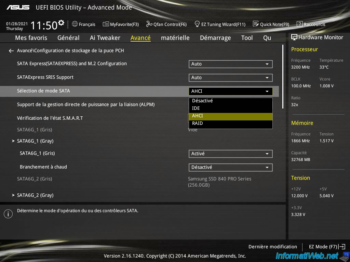Select the Sélection de mode SATA row label

[x=43, y=91]
